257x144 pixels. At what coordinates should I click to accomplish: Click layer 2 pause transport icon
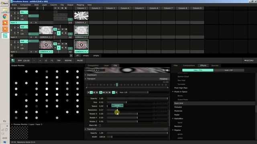tap(62, 33)
